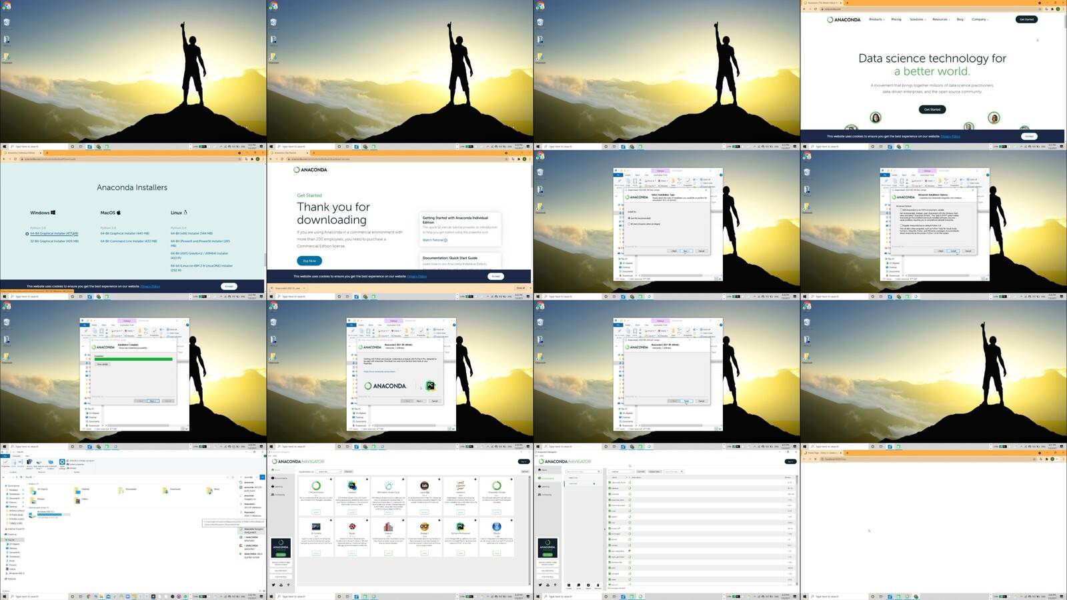Click Search Environments field in Navigator Environments
This screenshot has height=600, width=1067.
click(x=583, y=471)
